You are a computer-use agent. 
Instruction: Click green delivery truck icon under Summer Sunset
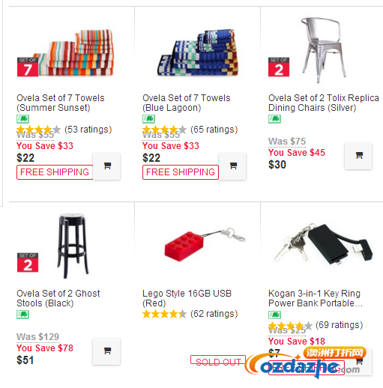click(23, 119)
